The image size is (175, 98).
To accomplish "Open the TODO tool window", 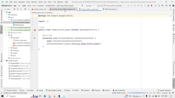I will pos(75,90).
